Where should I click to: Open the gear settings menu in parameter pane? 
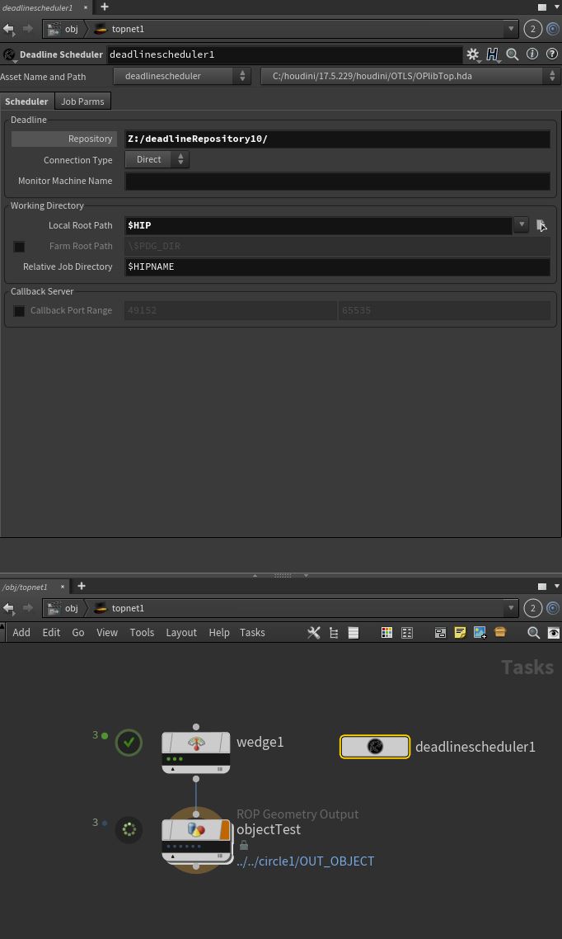tap(473, 54)
